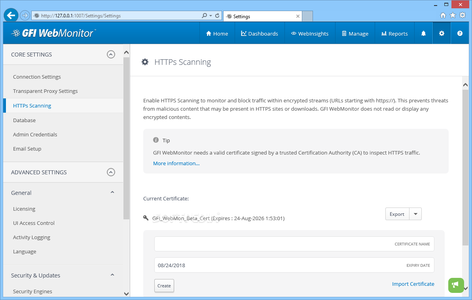
Task: Collapse the Security & Updates subsection
Action: [112, 275]
